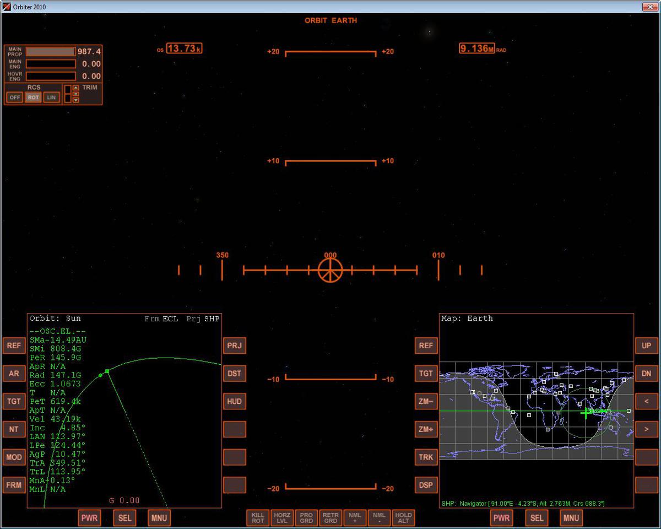Click the SMa -14.49AU value
The image size is (661, 529).
(58, 340)
